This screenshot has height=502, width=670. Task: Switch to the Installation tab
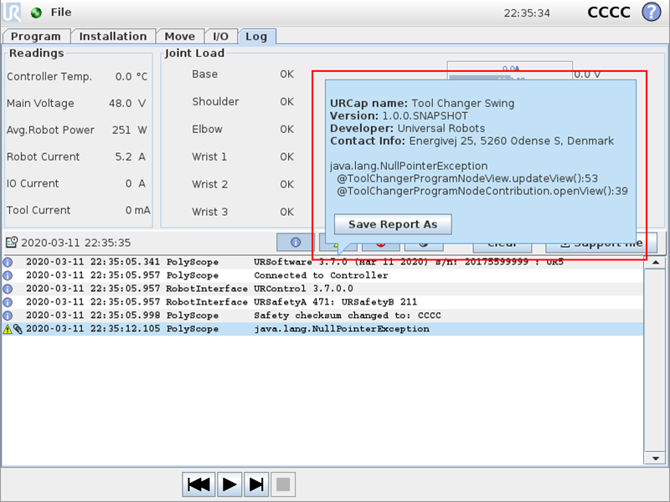[113, 36]
